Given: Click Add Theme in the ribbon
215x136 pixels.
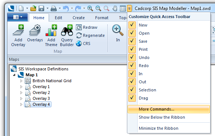Looking at the screenshot, I should point(51,36).
